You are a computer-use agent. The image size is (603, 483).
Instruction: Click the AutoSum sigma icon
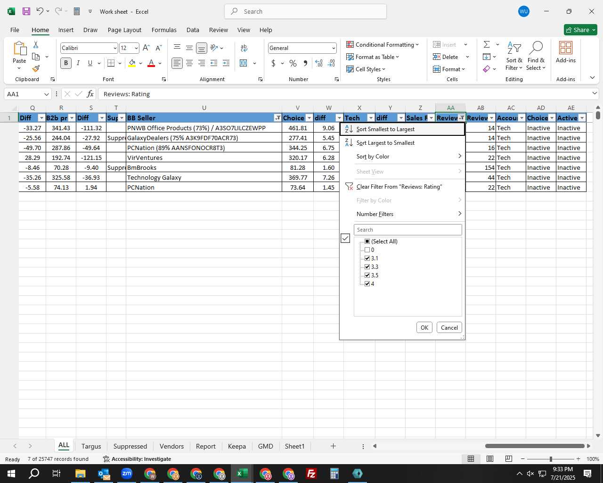(487, 44)
